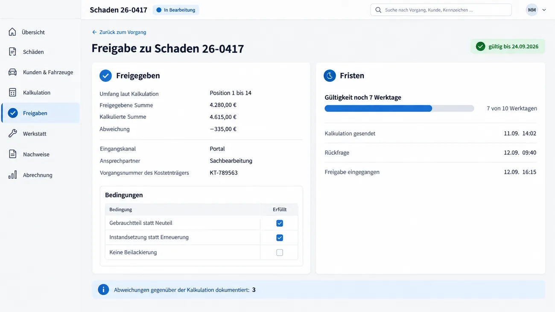
Task: Click the Bedingung column header
Action: [x=120, y=209]
